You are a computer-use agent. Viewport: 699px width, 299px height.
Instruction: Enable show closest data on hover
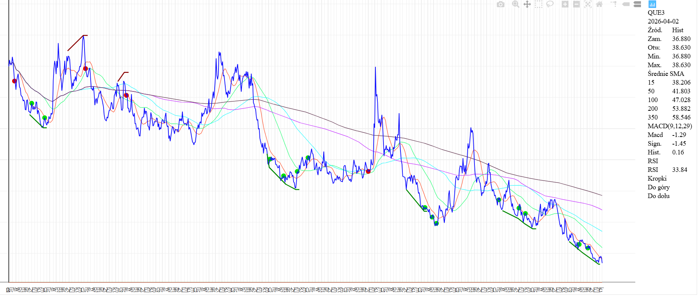coord(626,4)
